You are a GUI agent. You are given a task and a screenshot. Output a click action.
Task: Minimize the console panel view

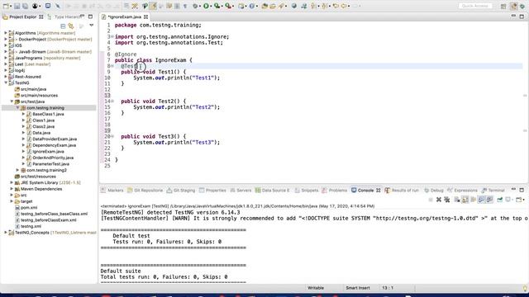(x=513, y=190)
